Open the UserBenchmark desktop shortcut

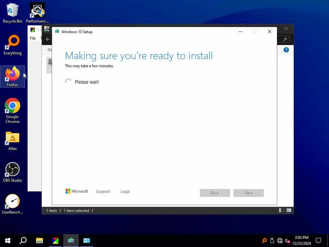pos(13,204)
